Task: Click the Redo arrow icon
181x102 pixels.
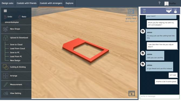Action: tap(20, 17)
